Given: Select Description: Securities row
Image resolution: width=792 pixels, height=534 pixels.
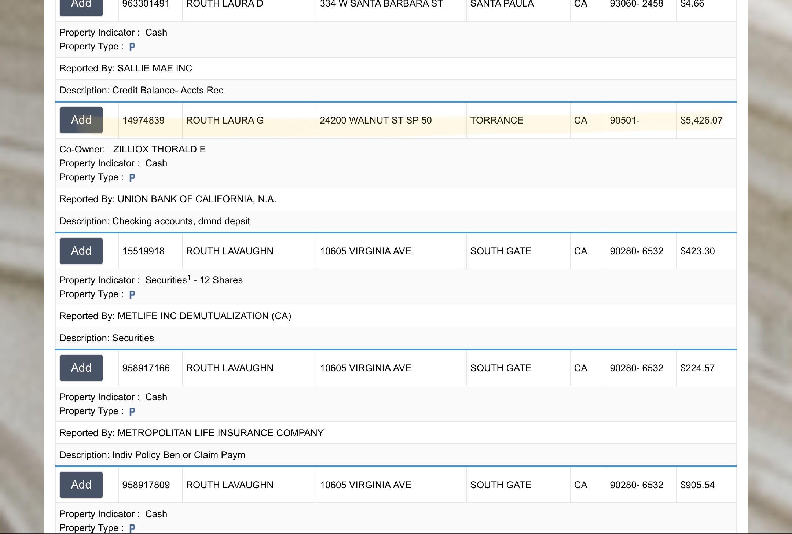Looking at the screenshot, I should click(x=396, y=338).
